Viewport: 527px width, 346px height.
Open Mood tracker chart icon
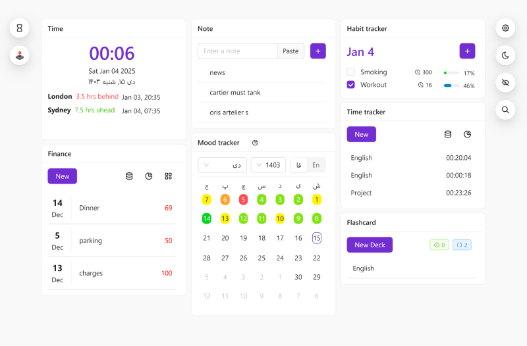(255, 143)
